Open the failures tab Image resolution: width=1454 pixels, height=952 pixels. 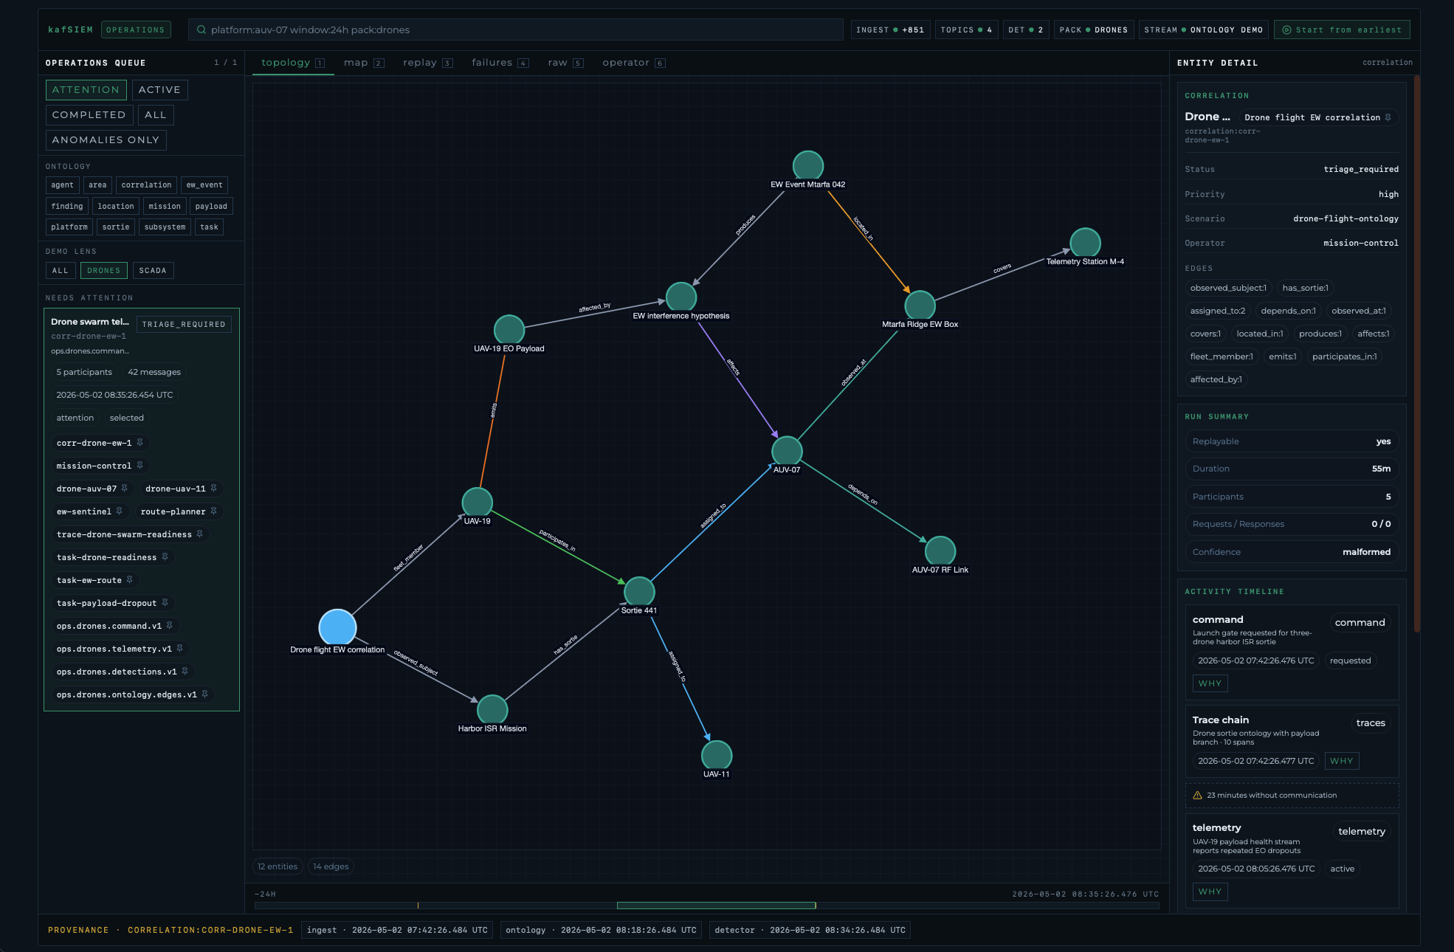click(500, 63)
